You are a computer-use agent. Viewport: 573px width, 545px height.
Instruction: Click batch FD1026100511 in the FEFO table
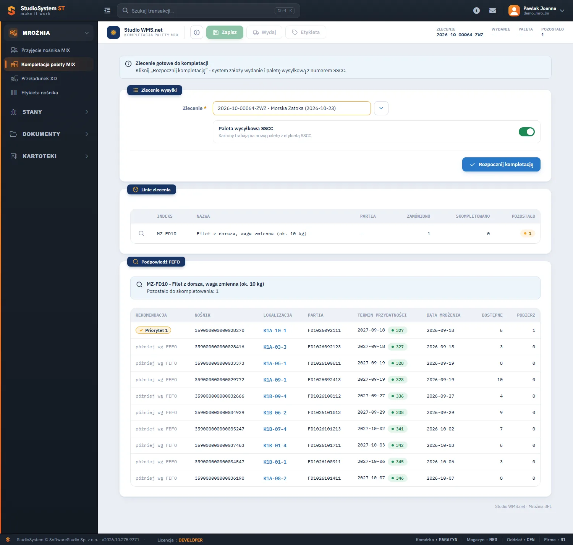coord(324,363)
